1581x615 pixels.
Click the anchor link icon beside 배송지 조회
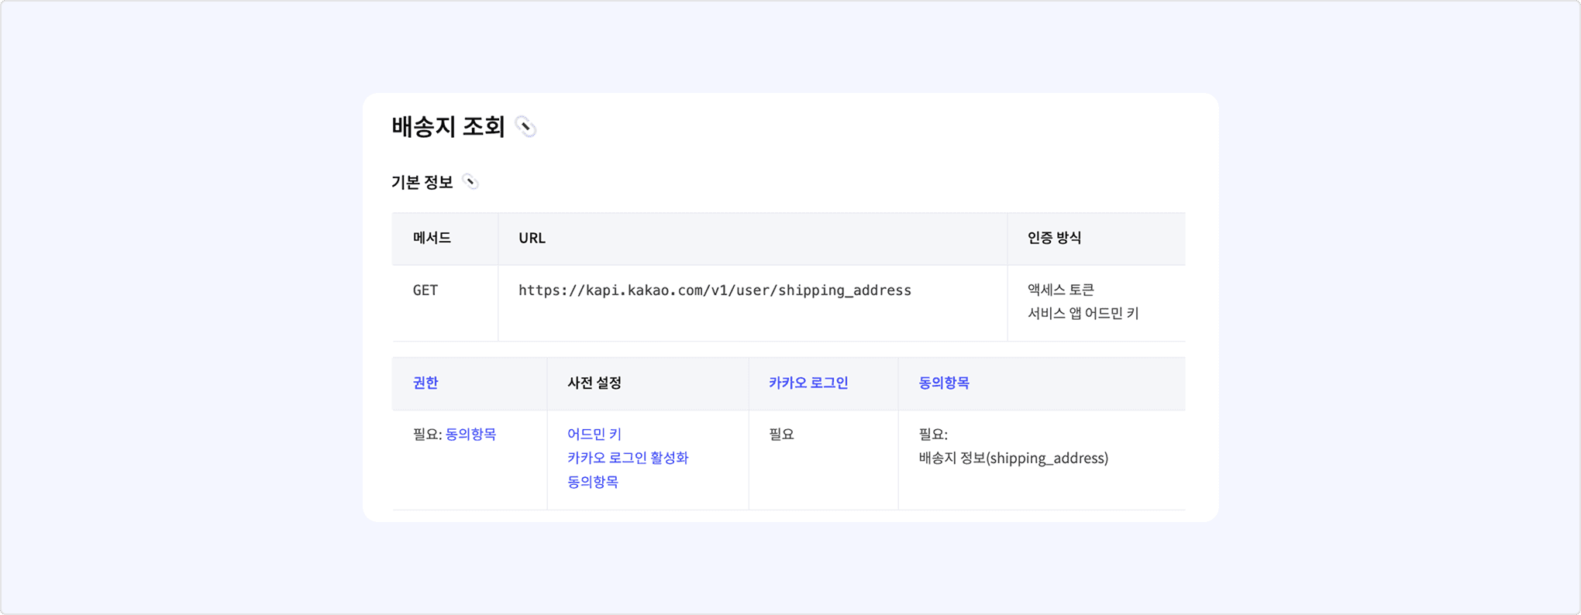click(x=525, y=127)
